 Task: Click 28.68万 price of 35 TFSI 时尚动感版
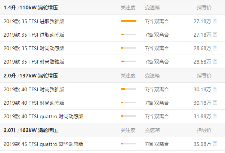[202, 48]
